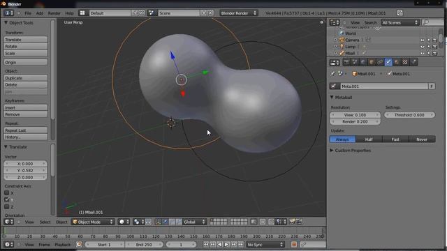447x251 pixels.
Task: Open the Global orientation dropdown
Action: 195,222
